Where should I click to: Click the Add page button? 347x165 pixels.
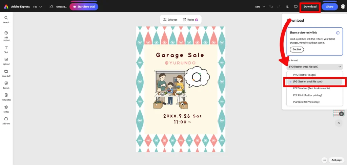(336, 160)
